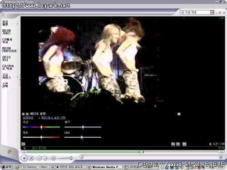Viewport: 227px width, 170px height.
Task: Click the grid icon in the video pane's bottom right
Action: [173, 144]
